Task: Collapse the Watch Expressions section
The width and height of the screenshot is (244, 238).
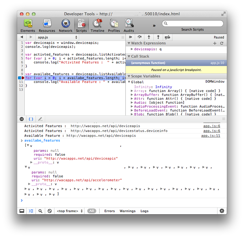Action: pyautogui.click(x=129, y=43)
